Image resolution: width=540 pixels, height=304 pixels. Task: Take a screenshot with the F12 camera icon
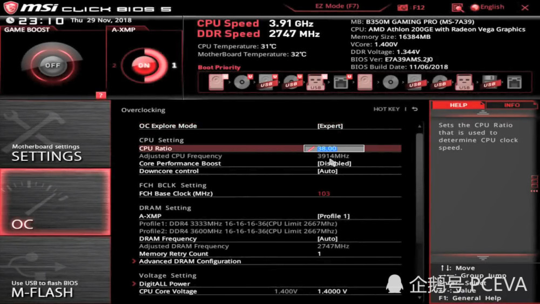click(402, 7)
